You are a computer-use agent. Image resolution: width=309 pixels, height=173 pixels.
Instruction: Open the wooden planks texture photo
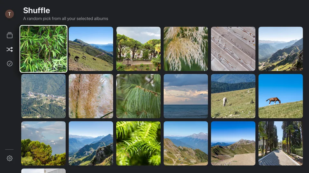(x=233, y=49)
